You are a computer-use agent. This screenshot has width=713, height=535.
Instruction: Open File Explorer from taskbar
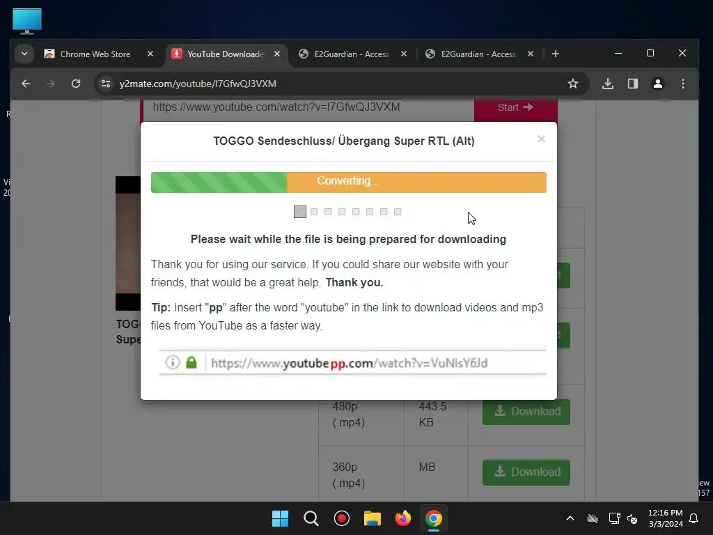(373, 518)
